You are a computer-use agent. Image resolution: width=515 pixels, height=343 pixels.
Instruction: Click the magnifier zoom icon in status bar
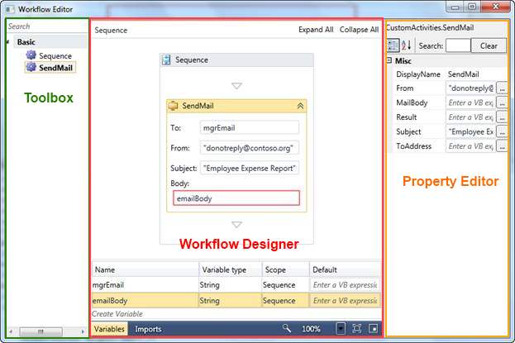(x=287, y=328)
